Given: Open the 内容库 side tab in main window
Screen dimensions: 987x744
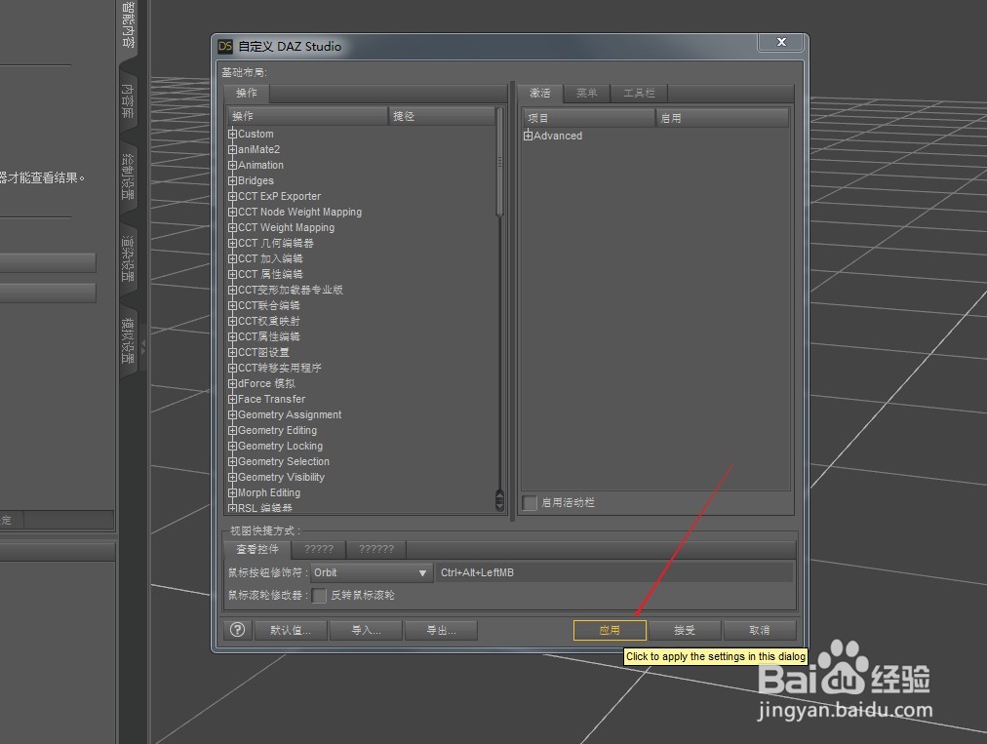Looking at the screenshot, I should click(128, 102).
